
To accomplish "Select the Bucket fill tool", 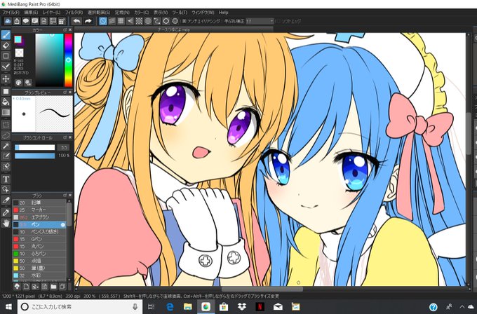I will pos(6,102).
